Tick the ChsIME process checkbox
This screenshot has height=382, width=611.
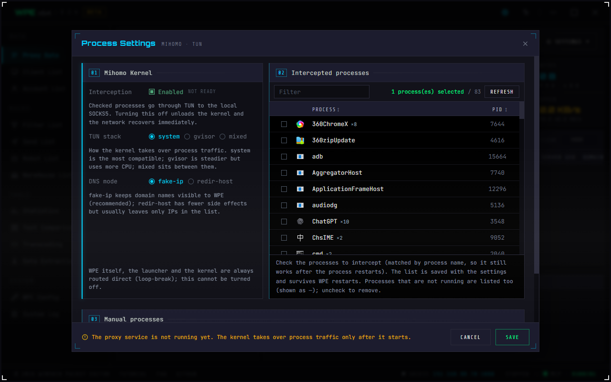click(284, 238)
